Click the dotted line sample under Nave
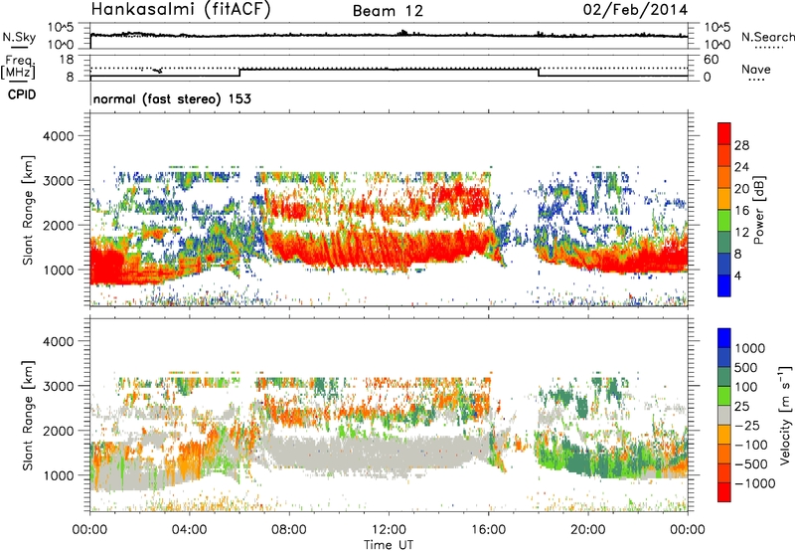The width and height of the screenshot is (795, 551). pos(756,80)
